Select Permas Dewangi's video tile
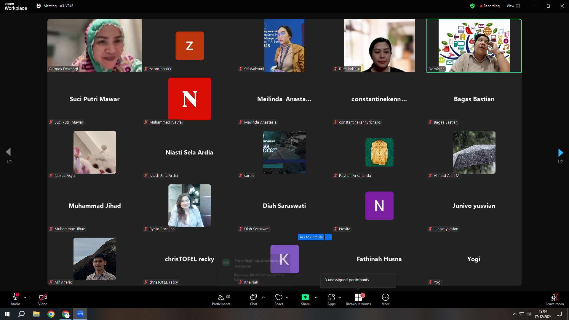569x320 pixels. pos(95,46)
